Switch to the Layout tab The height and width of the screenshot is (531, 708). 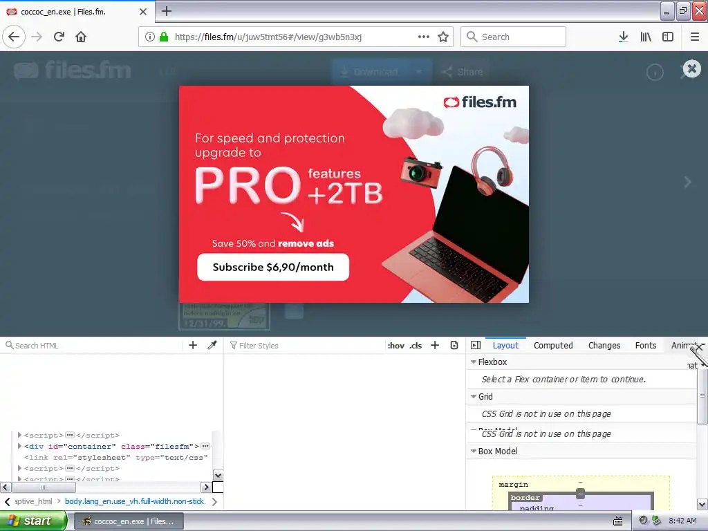[505, 346]
